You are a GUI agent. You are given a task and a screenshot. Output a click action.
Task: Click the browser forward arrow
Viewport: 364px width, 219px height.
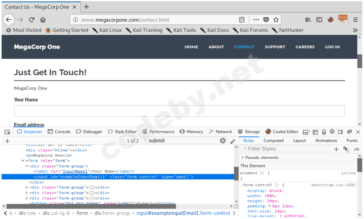(20, 20)
